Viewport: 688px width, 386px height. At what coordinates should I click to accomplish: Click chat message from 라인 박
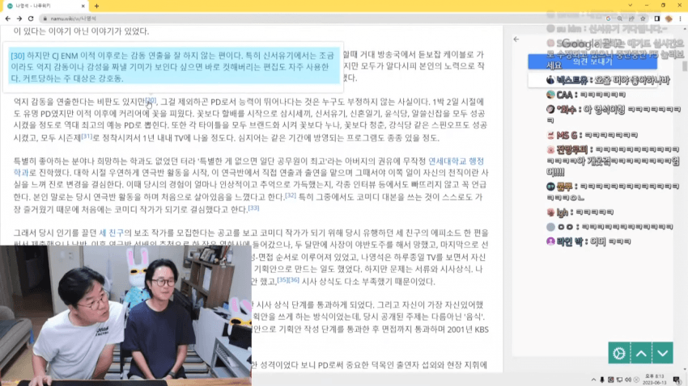(x=588, y=241)
